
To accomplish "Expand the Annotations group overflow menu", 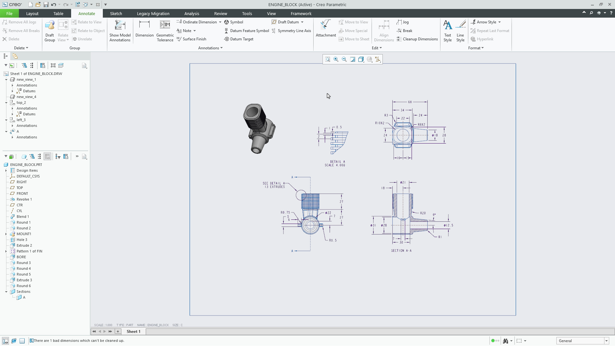I will pyautogui.click(x=210, y=48).
